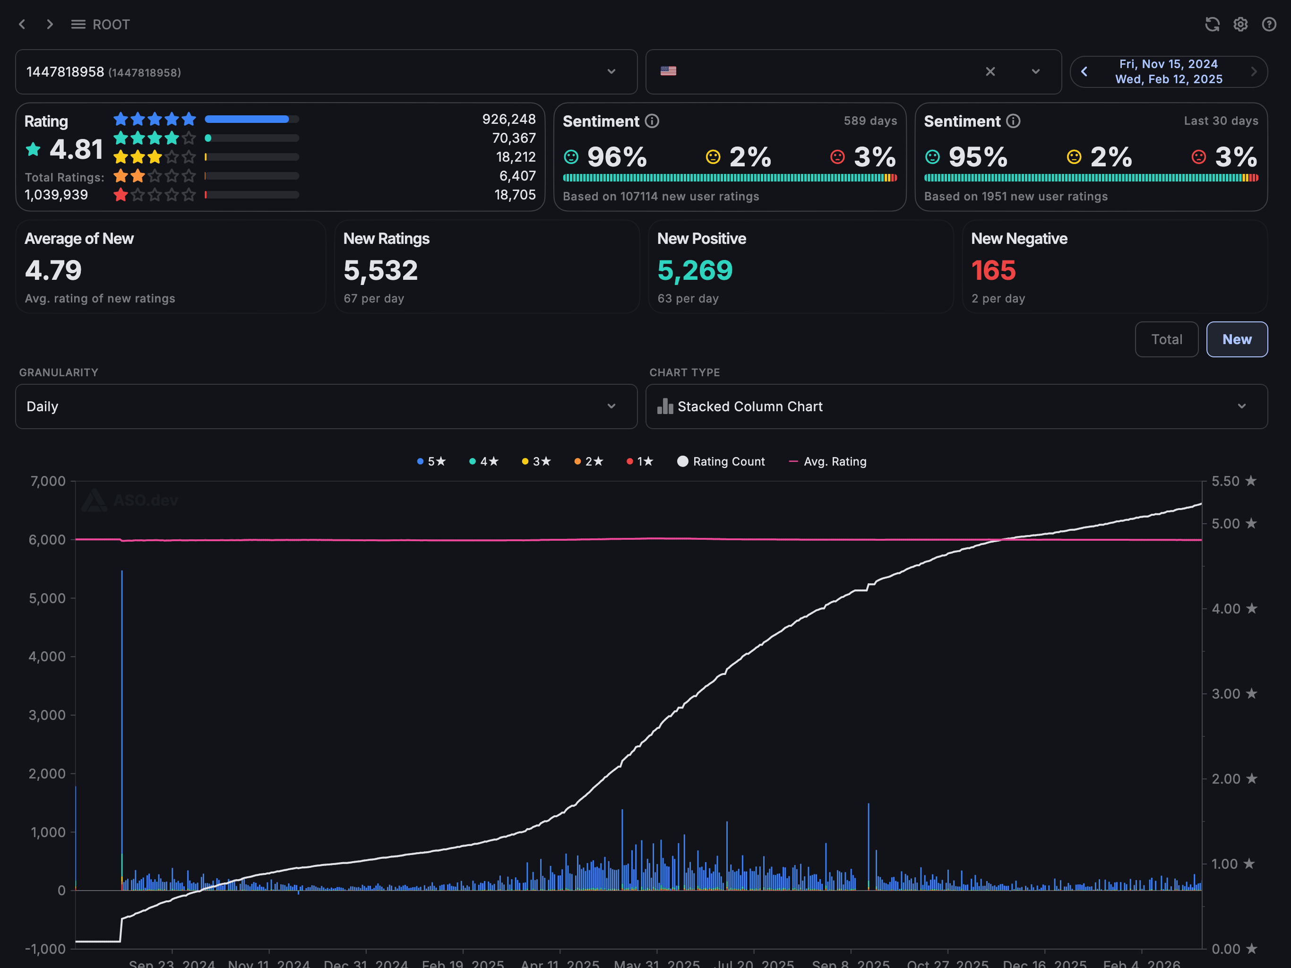Click the 'Last 30 days' label

(x=1221, y=121)
